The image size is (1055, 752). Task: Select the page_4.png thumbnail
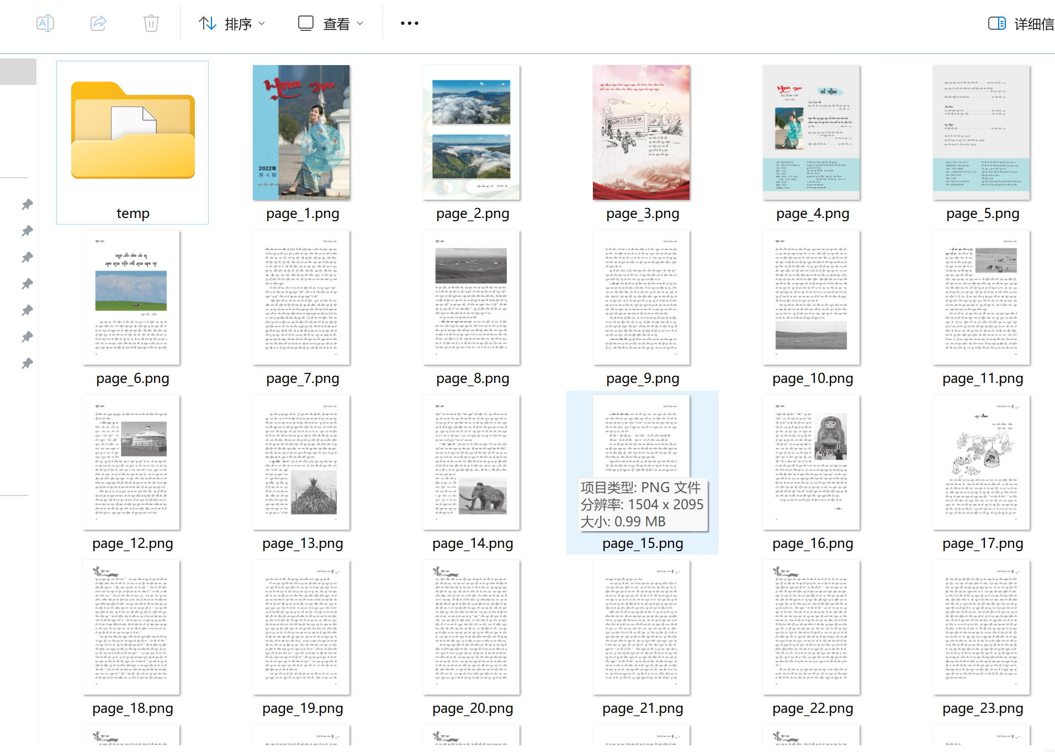coord(812,132)
